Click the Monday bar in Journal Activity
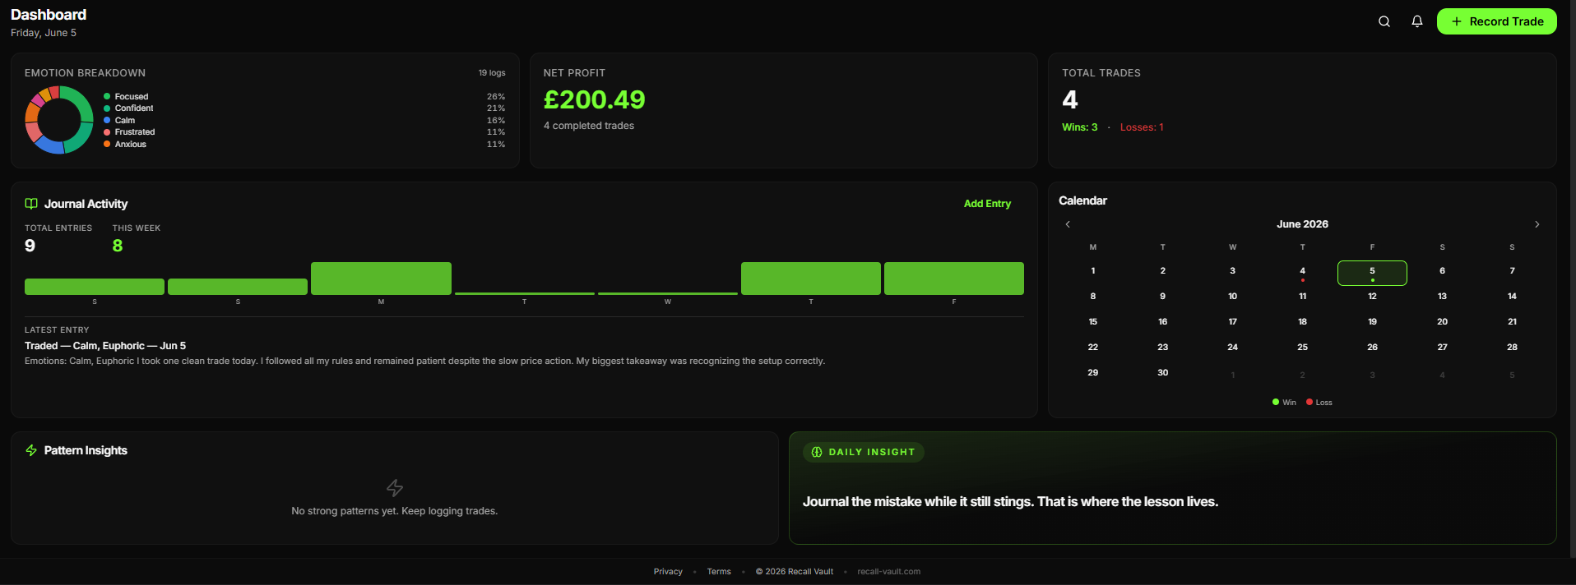Screen dimensions: 1576x585 click(x=381, y=279)
